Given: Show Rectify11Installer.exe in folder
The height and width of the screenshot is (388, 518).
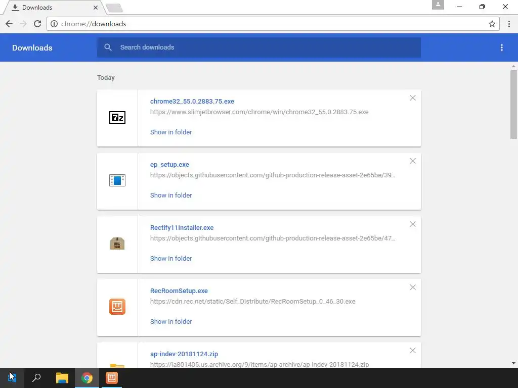Looking at the screenshot, I should [171, 258].
